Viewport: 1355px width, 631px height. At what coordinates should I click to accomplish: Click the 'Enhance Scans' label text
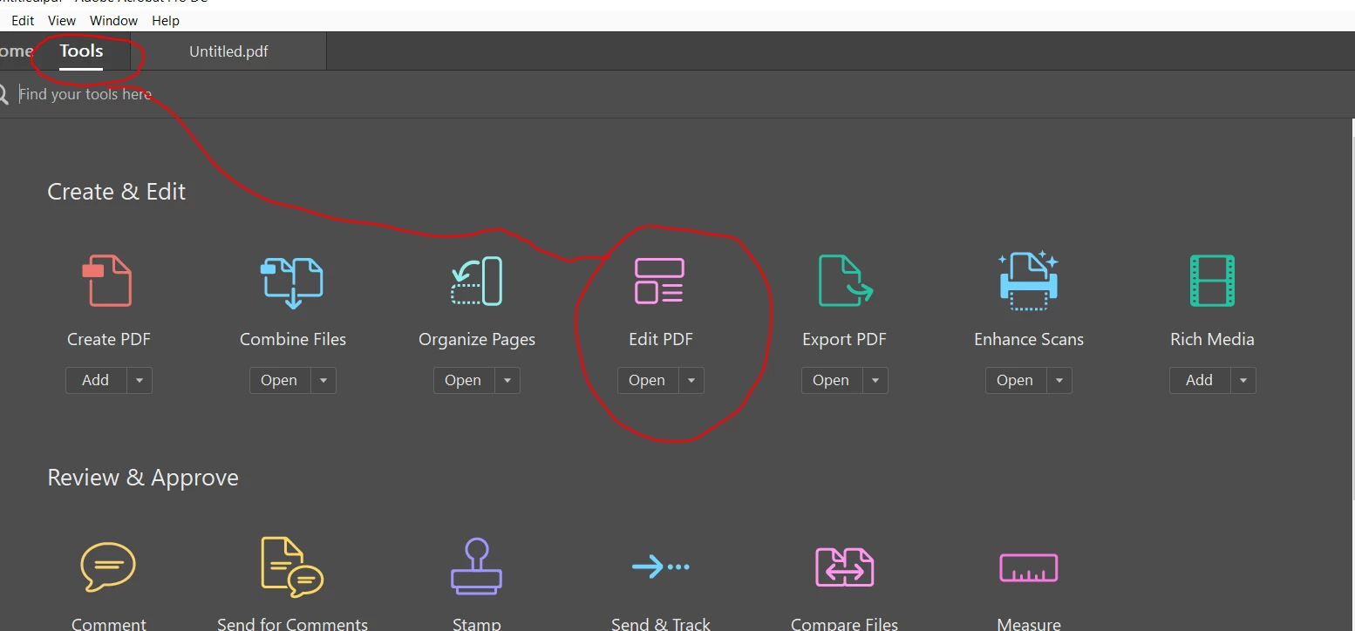click(1029, 340)
